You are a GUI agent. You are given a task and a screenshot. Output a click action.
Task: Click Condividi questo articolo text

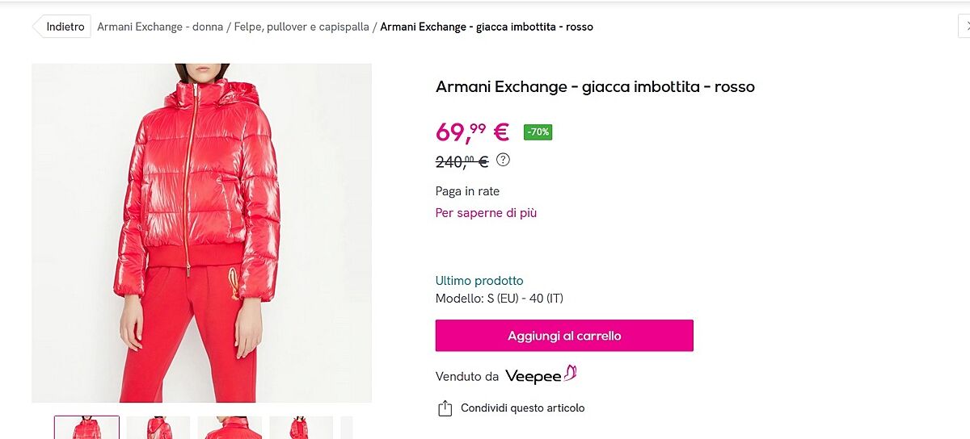[x=522, y=408]
